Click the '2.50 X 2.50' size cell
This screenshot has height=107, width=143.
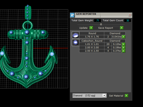92,51
